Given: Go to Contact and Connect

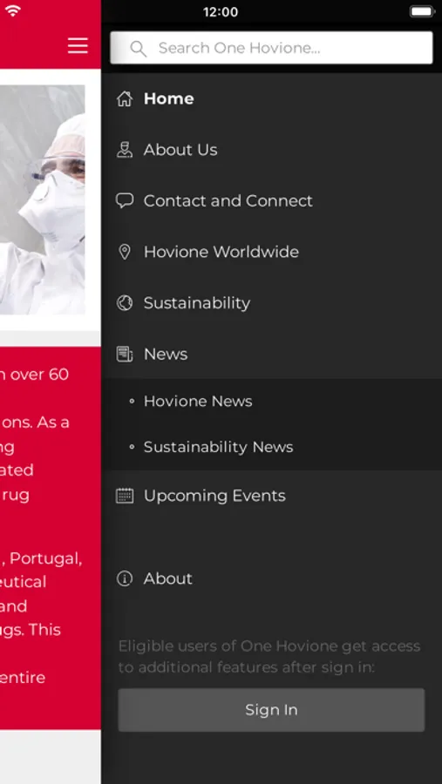Looking at the screenshot, I should (228, 201).
